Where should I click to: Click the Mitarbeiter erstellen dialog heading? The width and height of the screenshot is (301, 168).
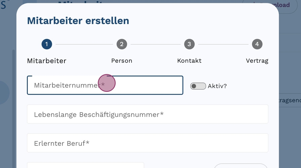tap(78, 21)
